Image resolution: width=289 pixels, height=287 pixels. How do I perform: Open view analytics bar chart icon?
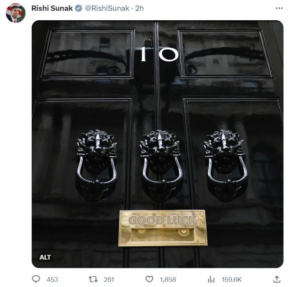point(211,279)
